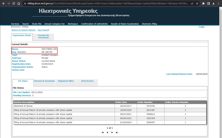Screen dimensions: 222x138
Task: Open the HE32 Archive tab
Action: click(x=87, y=81)
